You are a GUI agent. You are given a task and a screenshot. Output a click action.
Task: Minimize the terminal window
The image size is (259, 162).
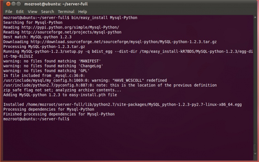click(x=14, y=4)
